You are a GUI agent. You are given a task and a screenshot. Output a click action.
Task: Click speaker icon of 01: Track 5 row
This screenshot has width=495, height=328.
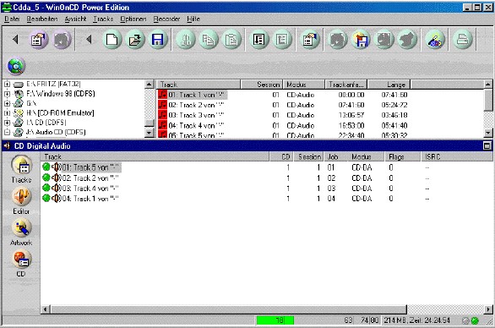point(57,167)
